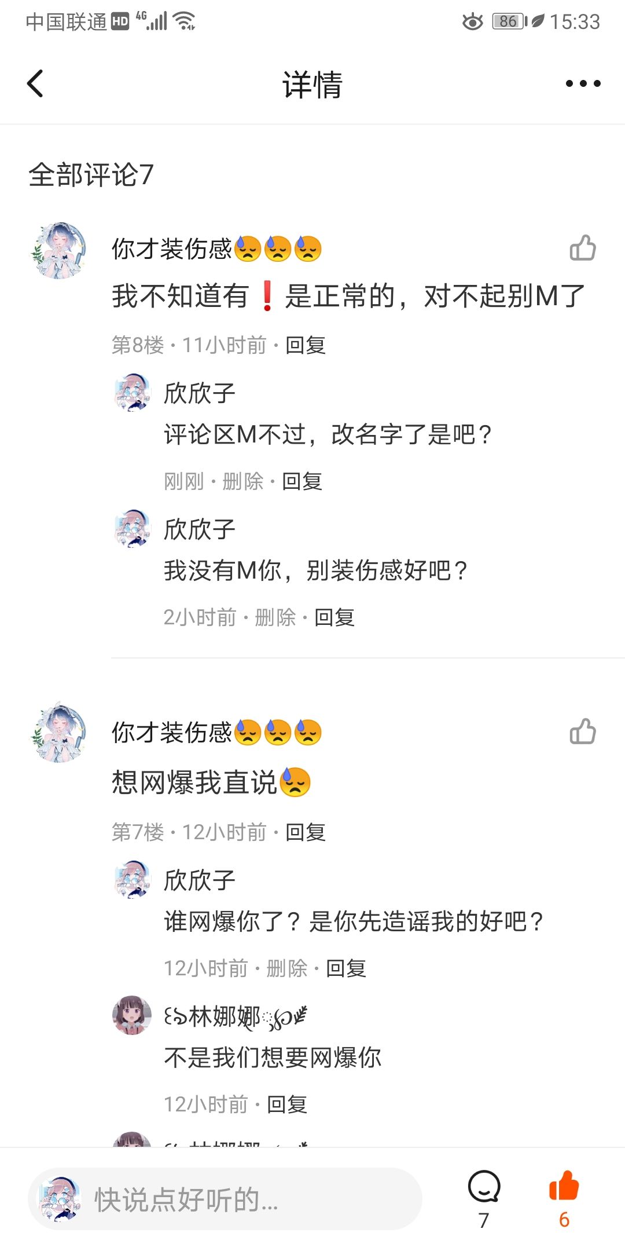Image resolution: width=625 pixels, height=1251 pixels.
Task: Delete the '谁网爆你了' reply
Action: [x=286, y=968]
